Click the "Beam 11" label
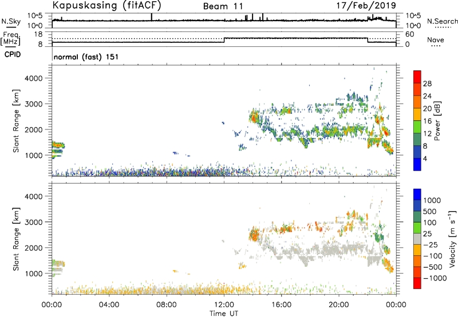The image size is (458, 317). pos(223,6)
